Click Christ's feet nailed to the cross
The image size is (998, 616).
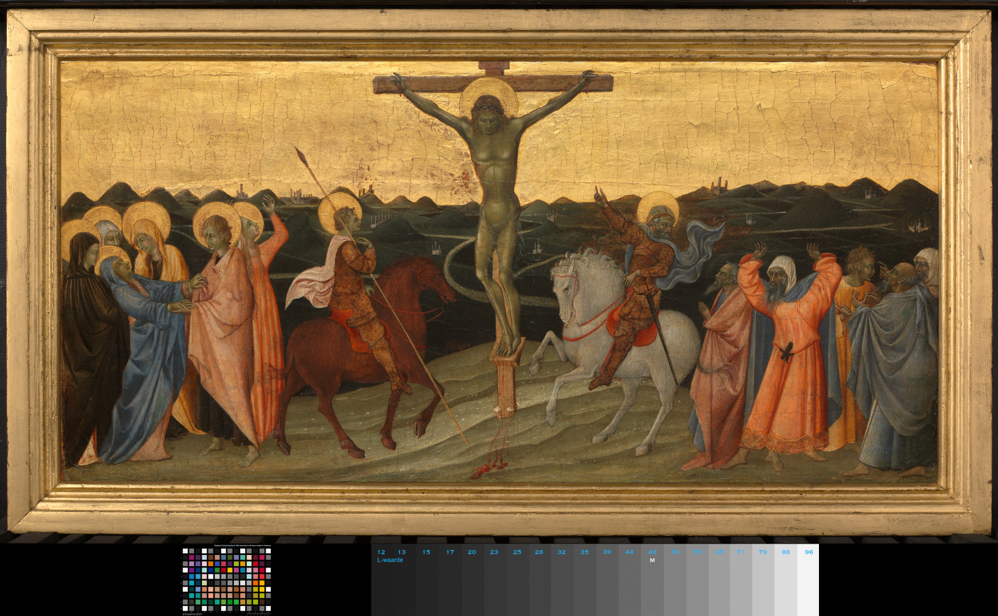click(x=504, y=346)
